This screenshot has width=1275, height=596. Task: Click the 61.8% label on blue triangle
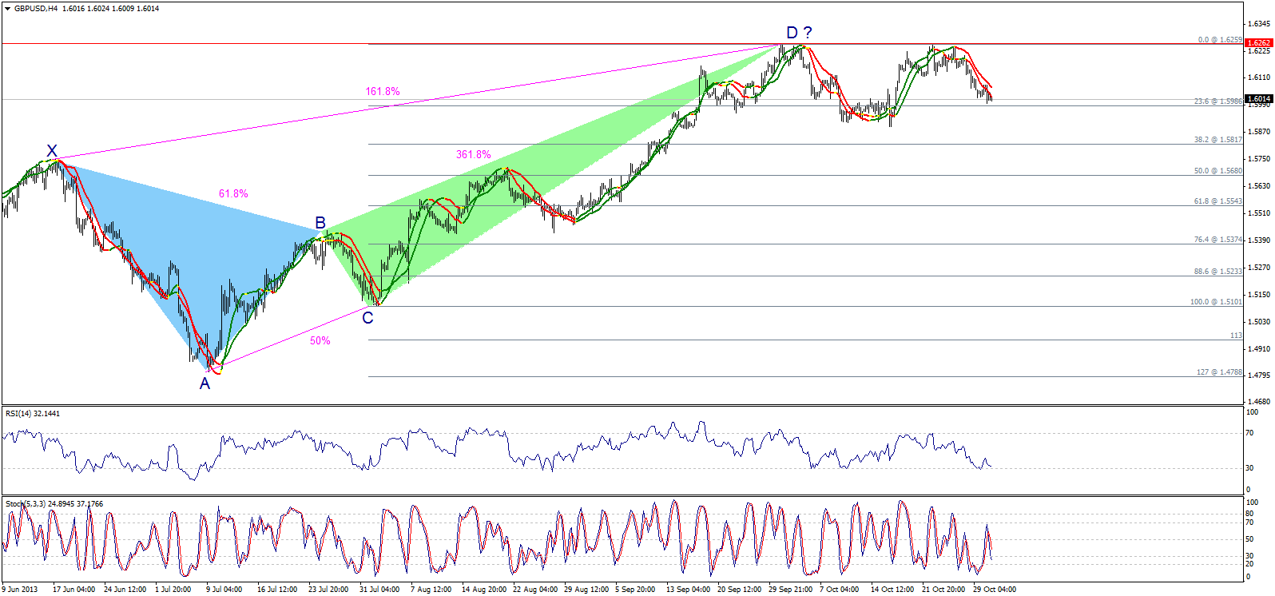233,194
